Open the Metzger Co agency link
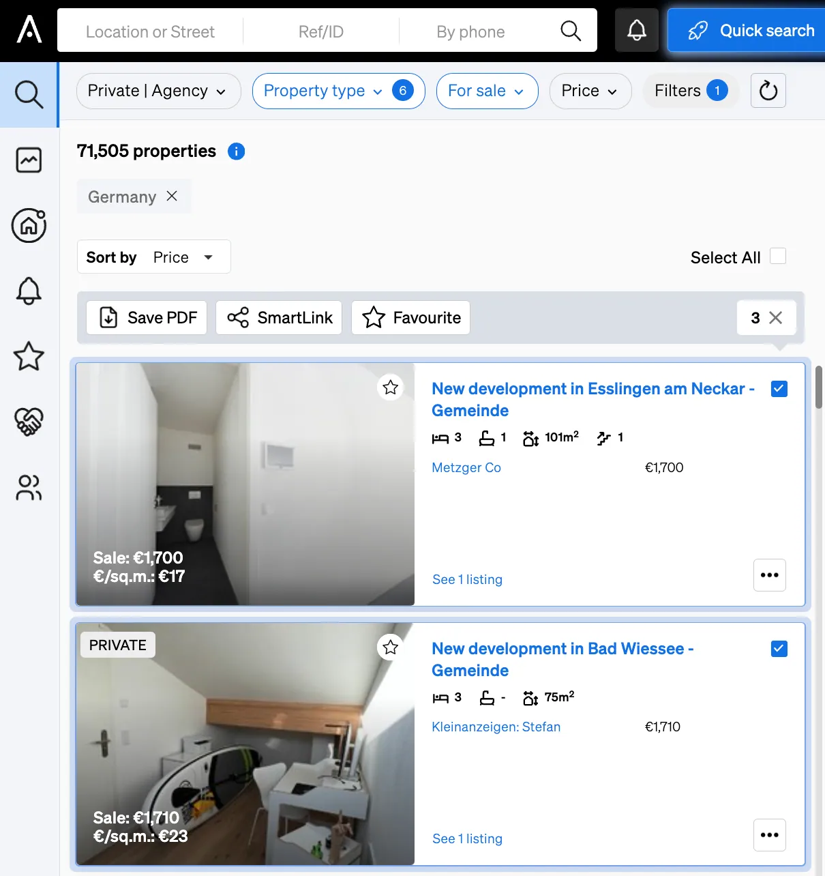The height and width of the screenshot is (876, 825). [466, 467]
